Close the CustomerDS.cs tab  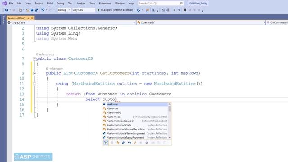[32, 18]
